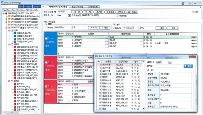Open the I/O 유형 Func dropdown

[69, 16]
